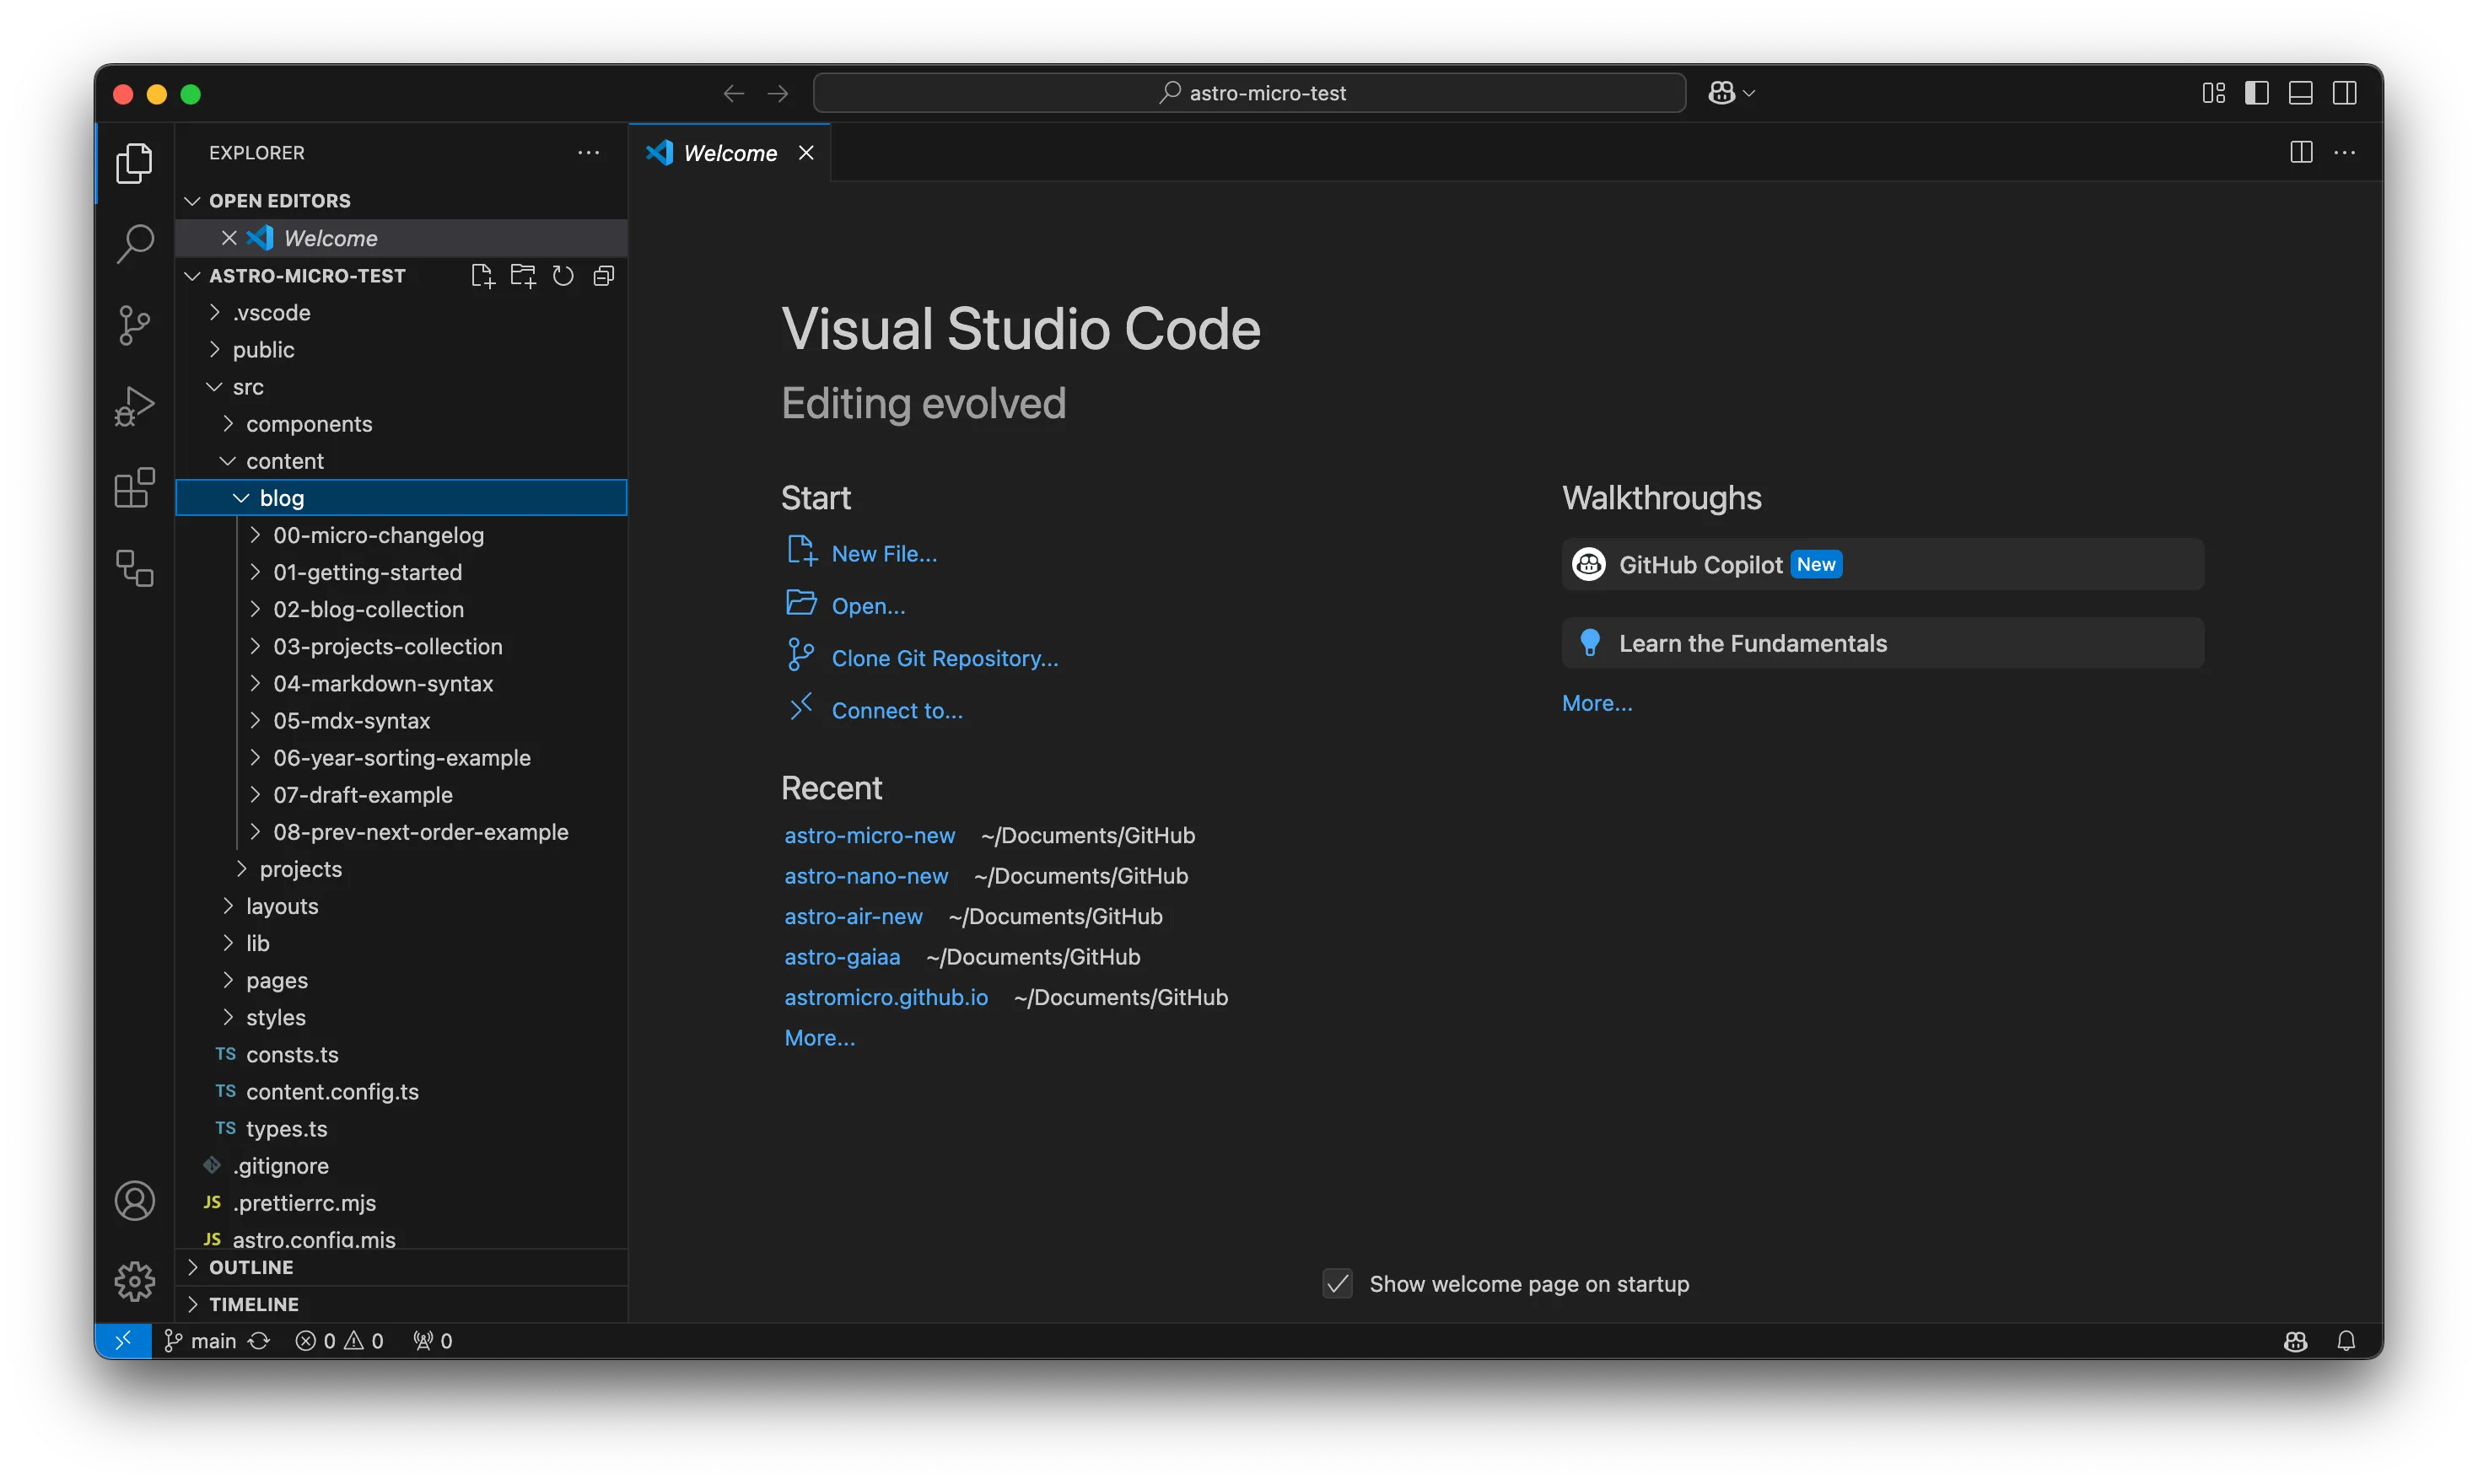The height and width of the screenshot is (1484, 2478).
Task: Select the Welcome editor tab
Action: pos(729,152)
